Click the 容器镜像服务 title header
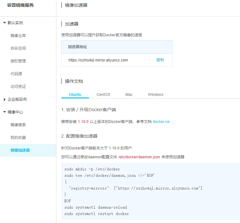240x223 pixels. [20, 5]
